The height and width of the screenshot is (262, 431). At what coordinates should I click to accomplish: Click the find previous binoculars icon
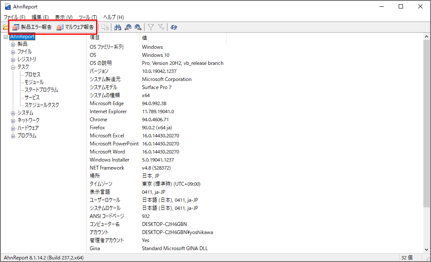[128, 27]
